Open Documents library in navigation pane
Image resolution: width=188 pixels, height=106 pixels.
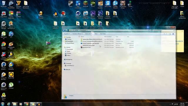tap(70, 49)
